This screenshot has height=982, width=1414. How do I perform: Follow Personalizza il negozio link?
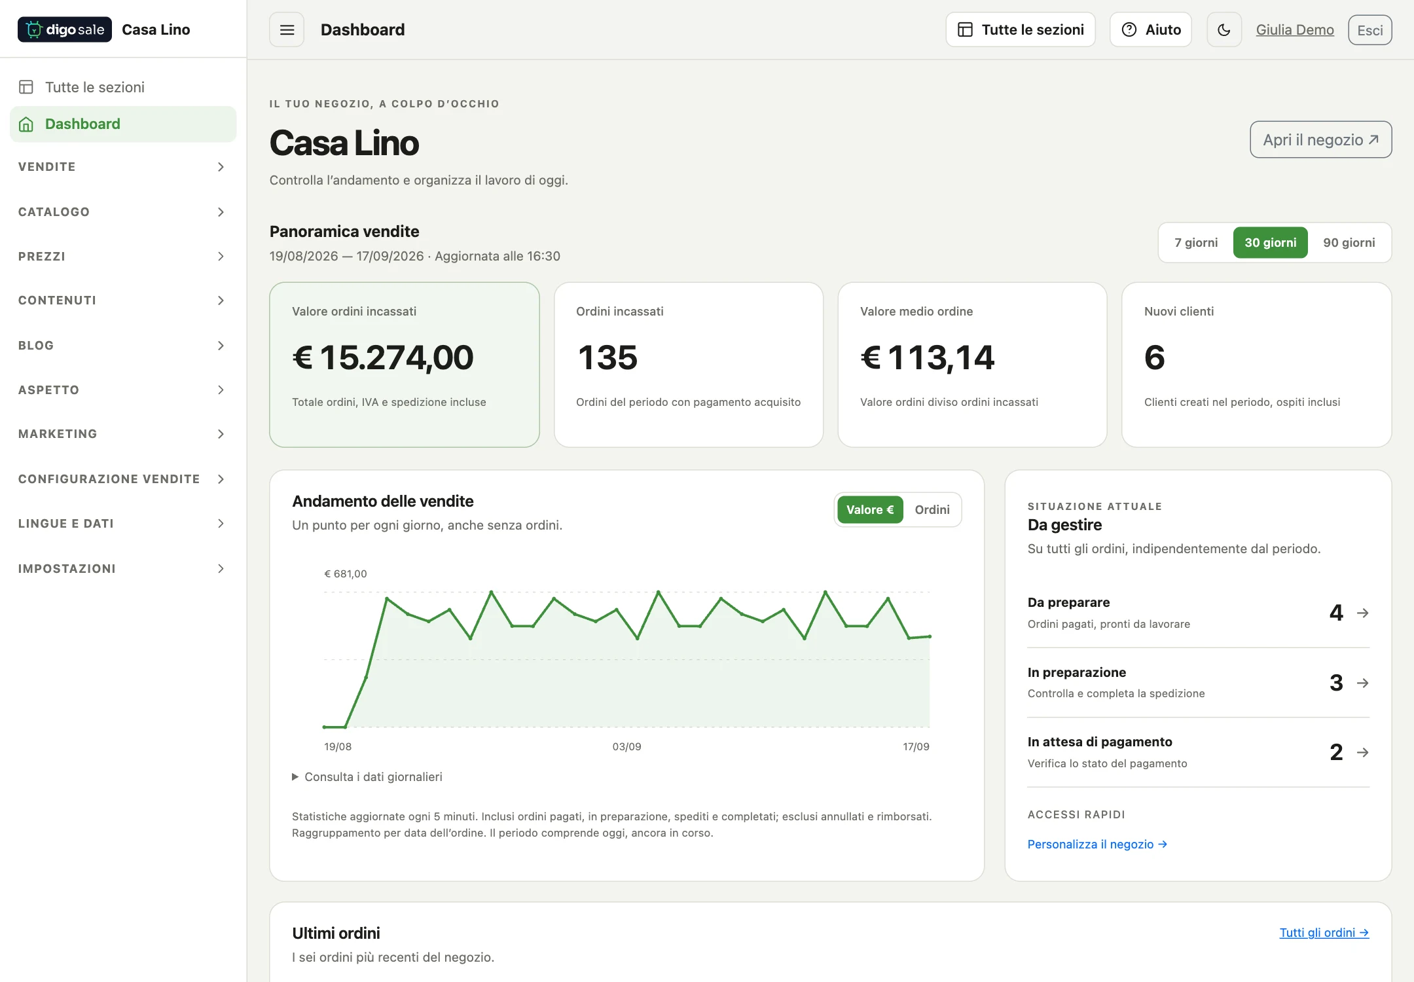(1097, 844)
